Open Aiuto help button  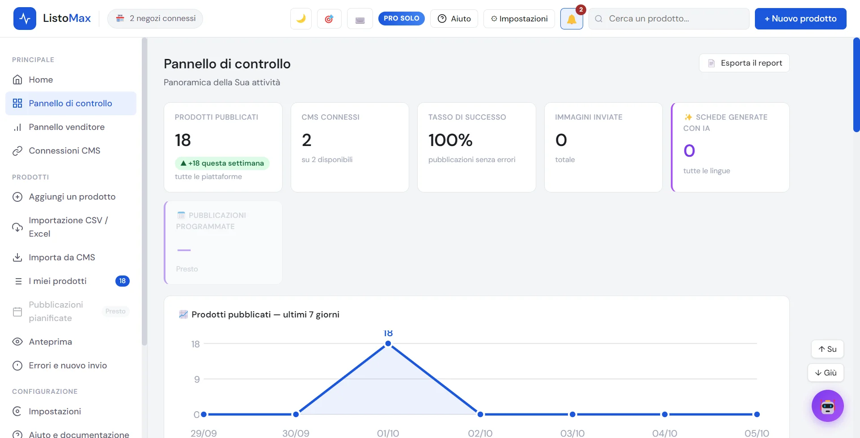tap(454, 19)
